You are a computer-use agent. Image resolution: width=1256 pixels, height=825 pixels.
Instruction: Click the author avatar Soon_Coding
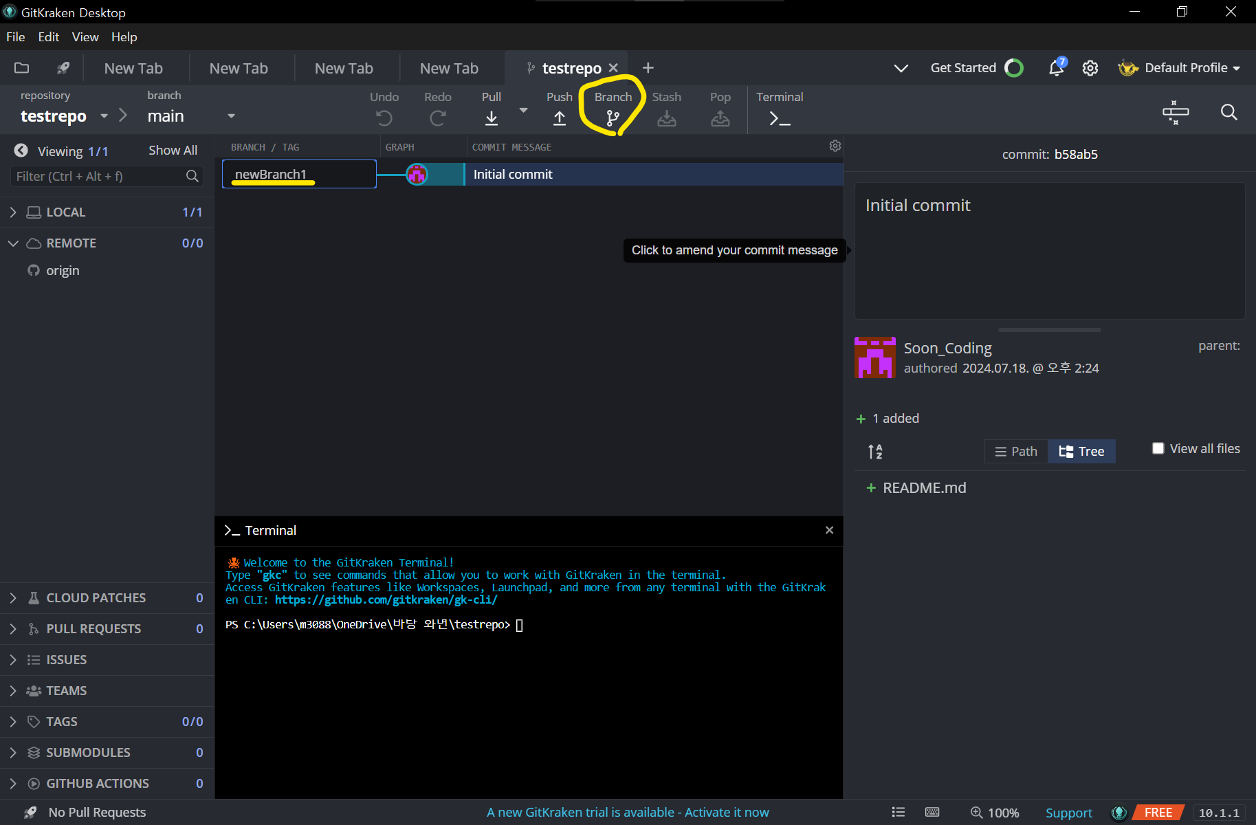pos(875,357)
